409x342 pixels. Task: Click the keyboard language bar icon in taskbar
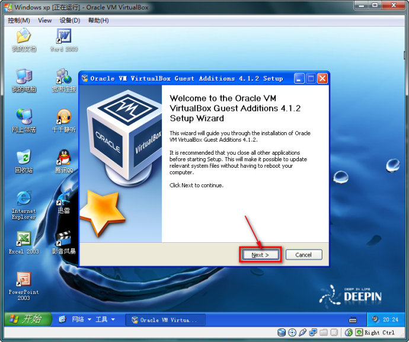click(353, 320)
